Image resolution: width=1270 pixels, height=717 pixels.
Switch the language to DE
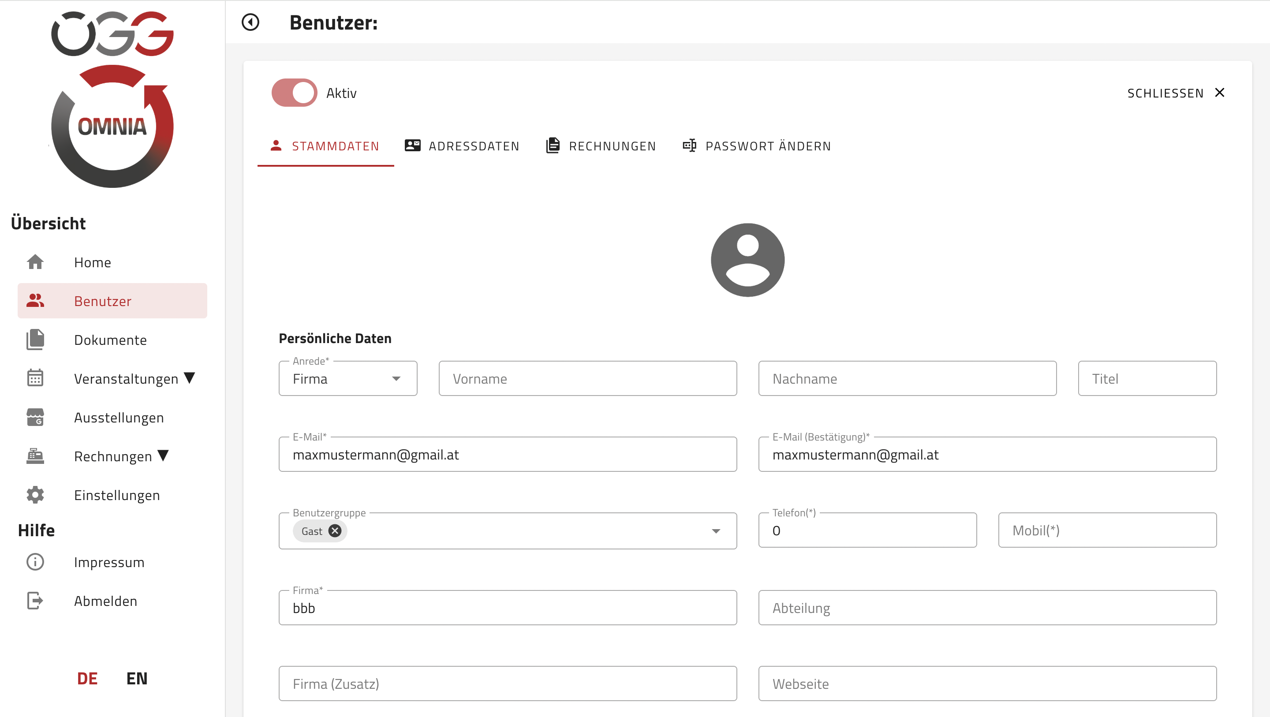[87, 678]
